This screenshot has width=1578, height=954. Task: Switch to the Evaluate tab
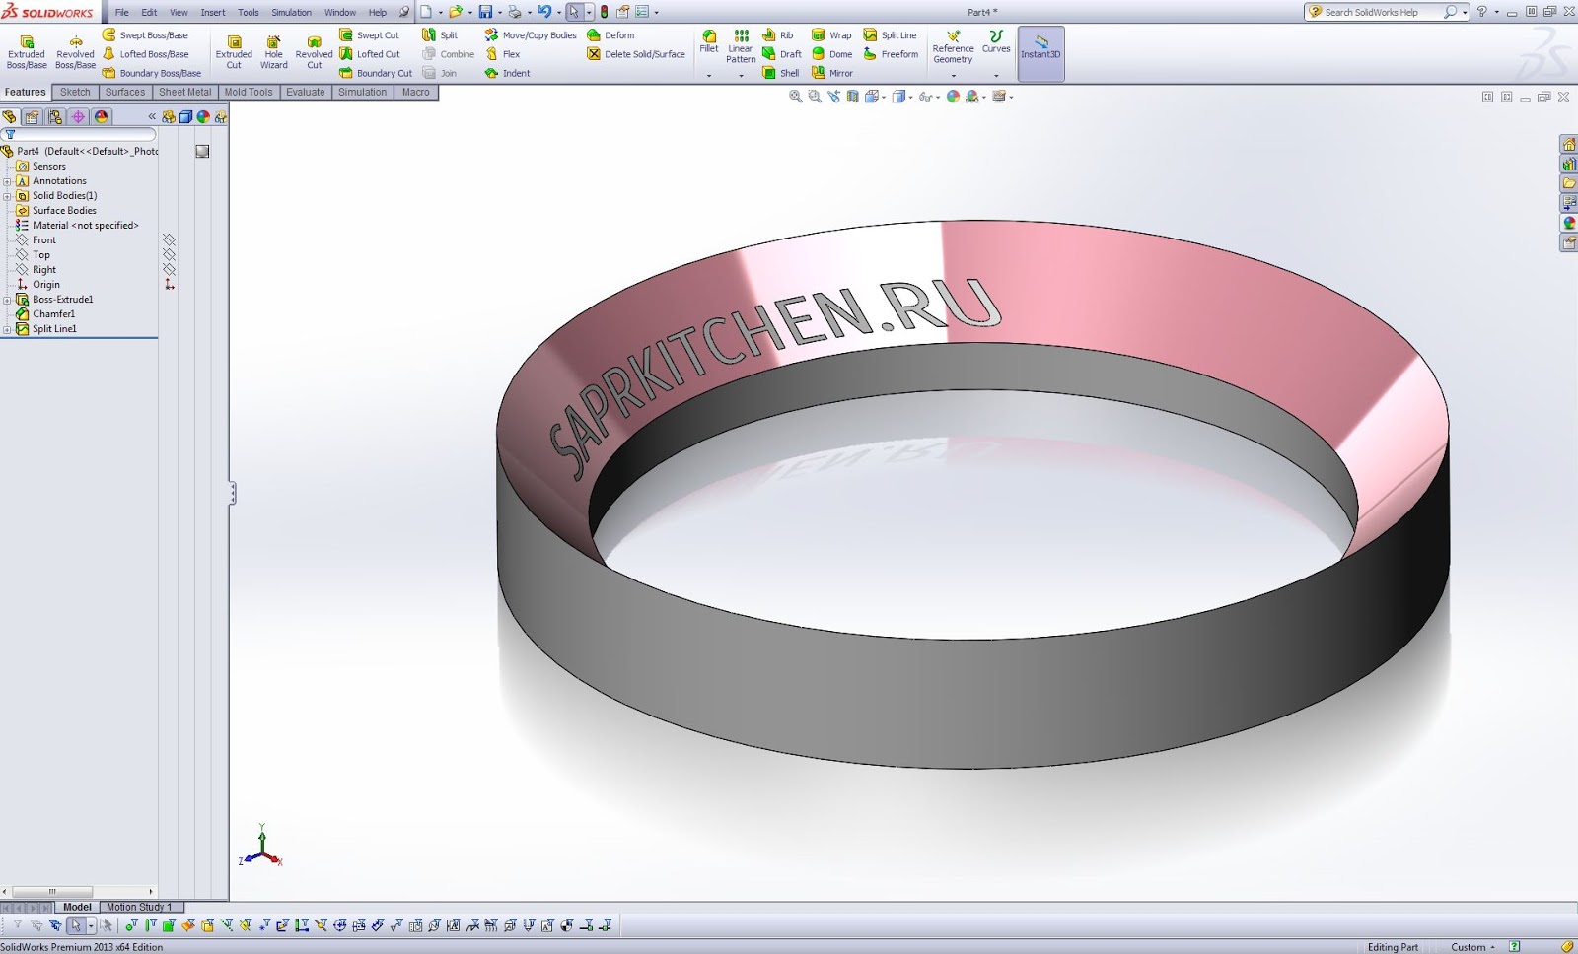tap(306, 92)
